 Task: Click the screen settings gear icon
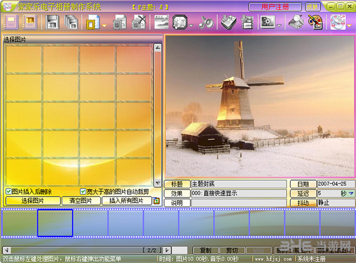pyautogui.click(x=268, y=22)
